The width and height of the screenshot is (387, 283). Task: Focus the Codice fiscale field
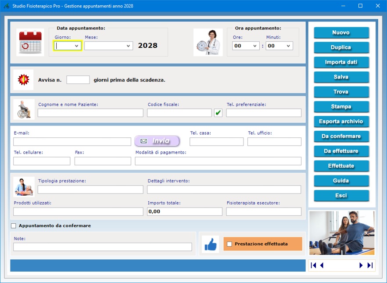179,113
